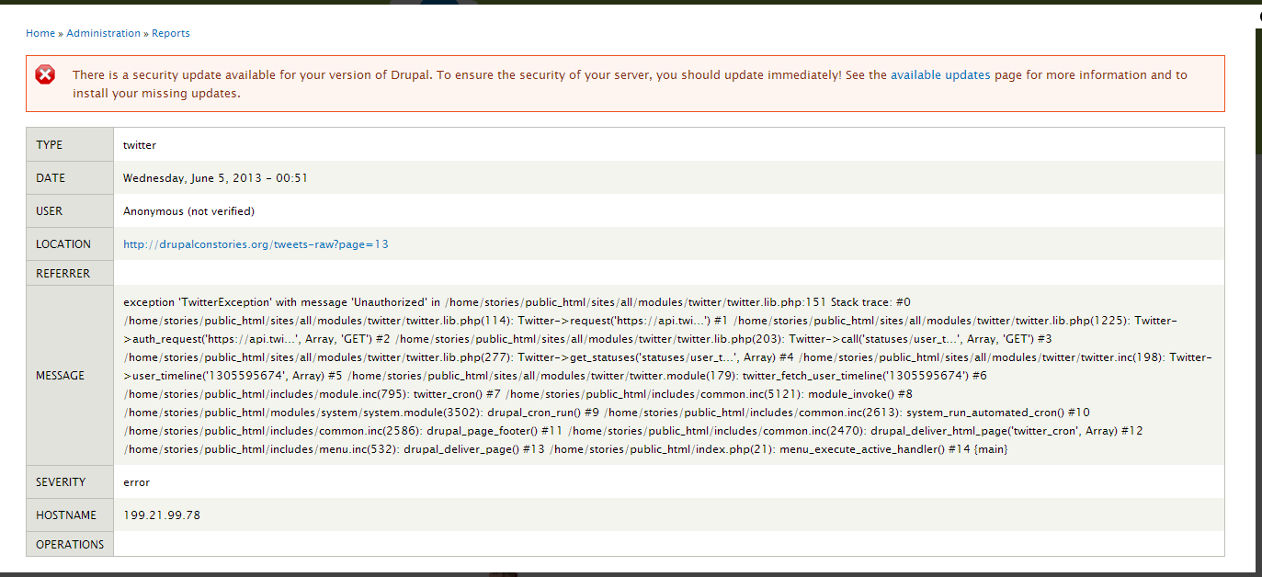Open the Reports breadcrumb link
Viewport: 1262px width, 577px height.
171,33
